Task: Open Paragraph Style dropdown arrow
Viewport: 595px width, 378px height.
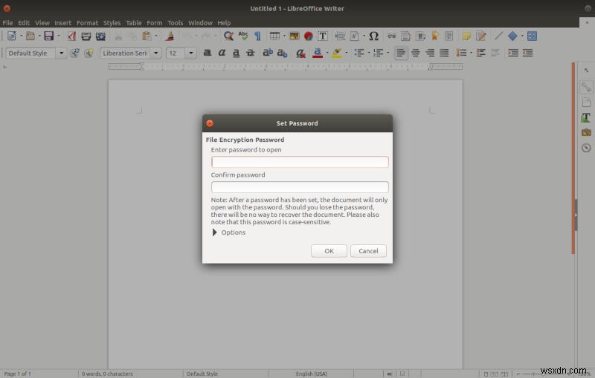Action: [x=61, y=53]
